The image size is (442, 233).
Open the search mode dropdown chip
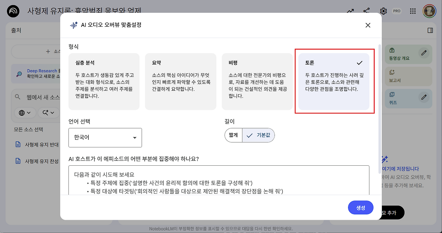(x=49, y=113)
